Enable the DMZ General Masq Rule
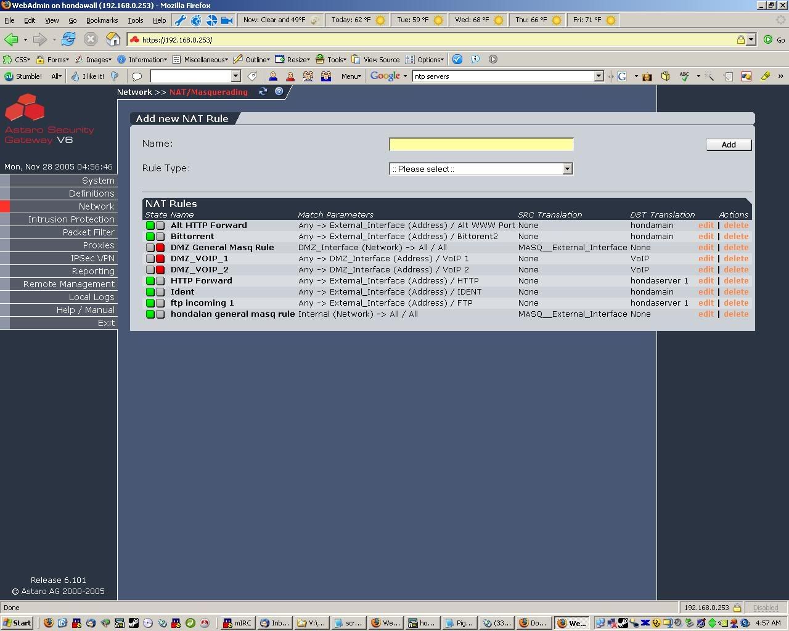 pos(150,248)
